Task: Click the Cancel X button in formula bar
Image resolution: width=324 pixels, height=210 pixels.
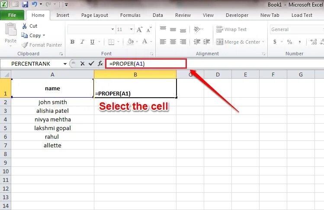Action: point(83,64)
